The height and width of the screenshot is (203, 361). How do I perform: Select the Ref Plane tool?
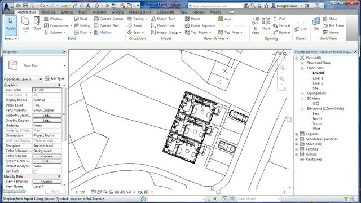[333, 25]
